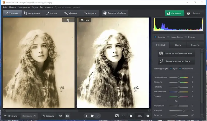Open the Резкость settings tab
This screenshot has width=207, height=121.
click(x=195, y=45)
